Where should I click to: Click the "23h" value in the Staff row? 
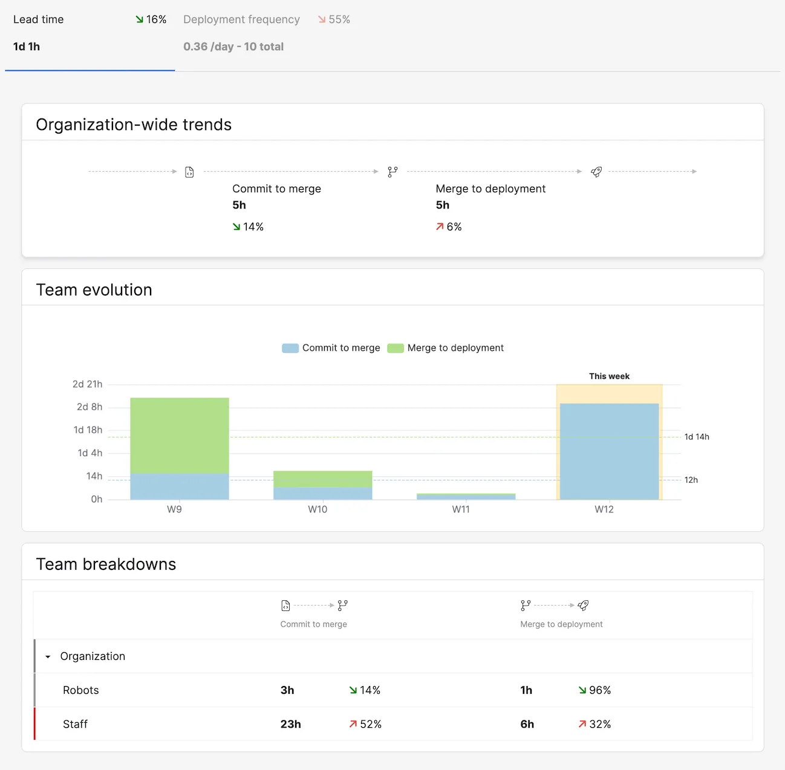click(x=291, y=724)
